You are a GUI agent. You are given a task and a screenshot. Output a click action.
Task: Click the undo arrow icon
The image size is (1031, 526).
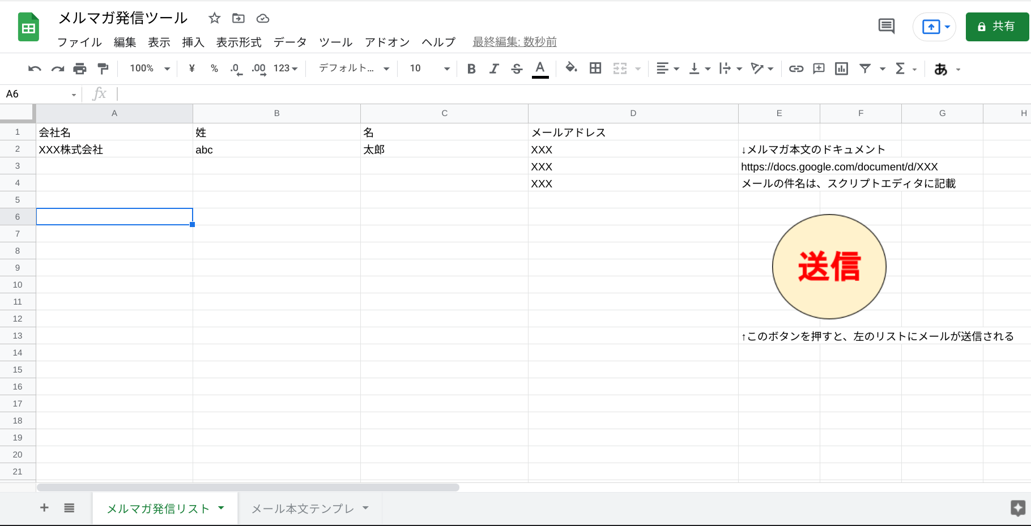(35, 69)
